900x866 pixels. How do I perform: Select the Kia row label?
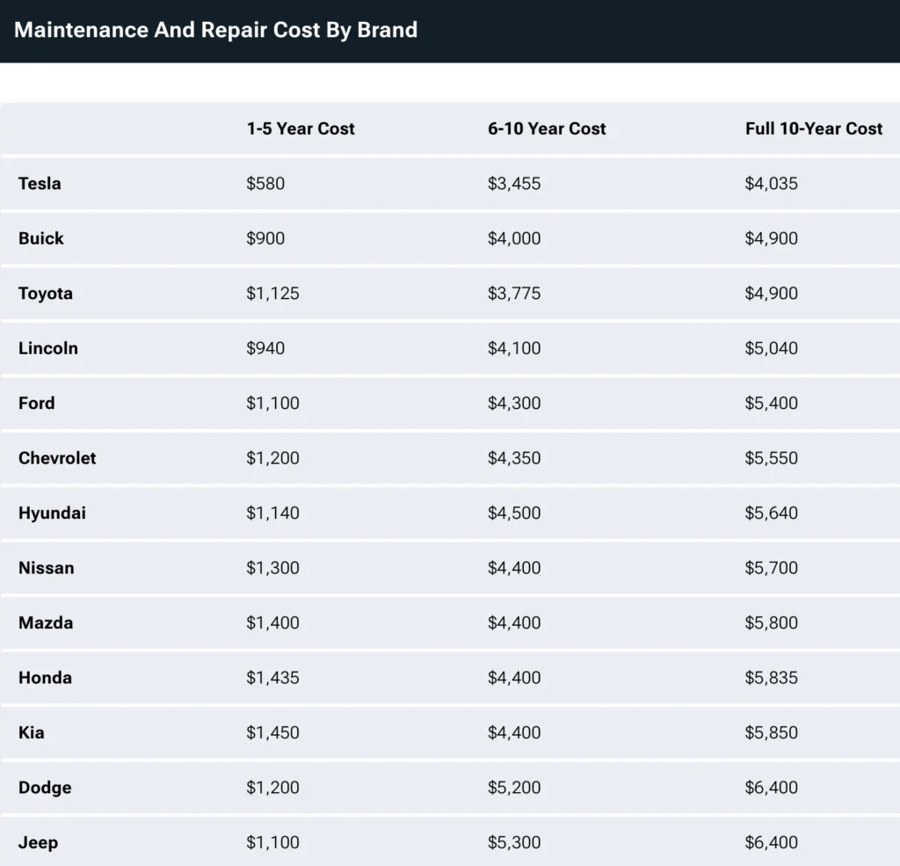pos(32,732)
